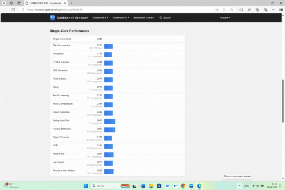
Task: Open the Search link in navbar
Action: 165,18
